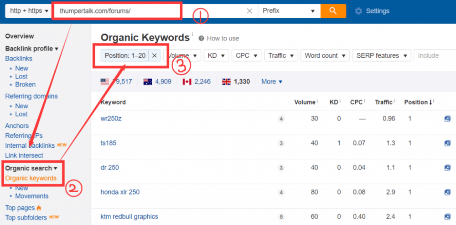Click the How to use help icon

(202, 39)
